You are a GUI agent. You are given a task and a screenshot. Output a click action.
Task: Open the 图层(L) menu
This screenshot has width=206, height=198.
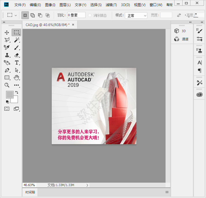click(x=65, y=5)
